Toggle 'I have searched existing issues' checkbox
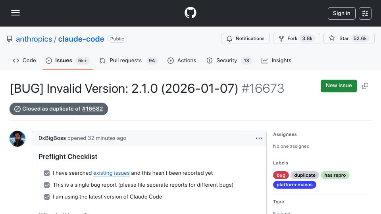 (47, 173)
